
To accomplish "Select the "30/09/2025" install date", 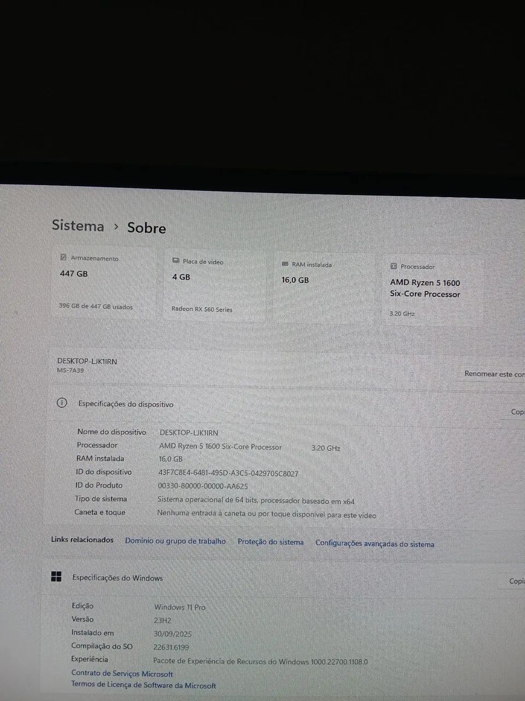I will (173, 634).
